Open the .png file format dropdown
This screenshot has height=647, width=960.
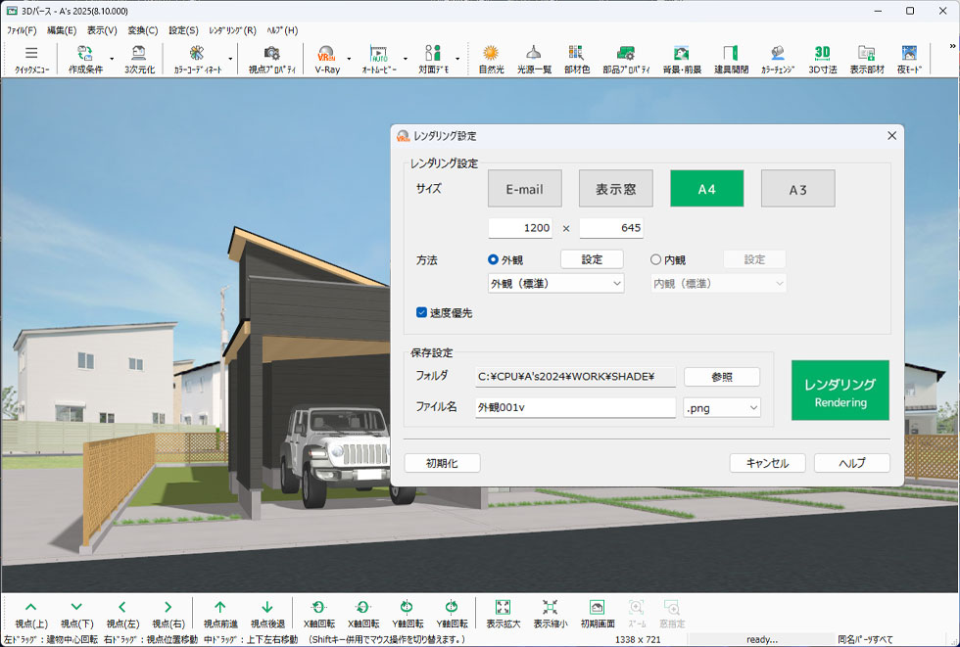[x=722, y=408]
